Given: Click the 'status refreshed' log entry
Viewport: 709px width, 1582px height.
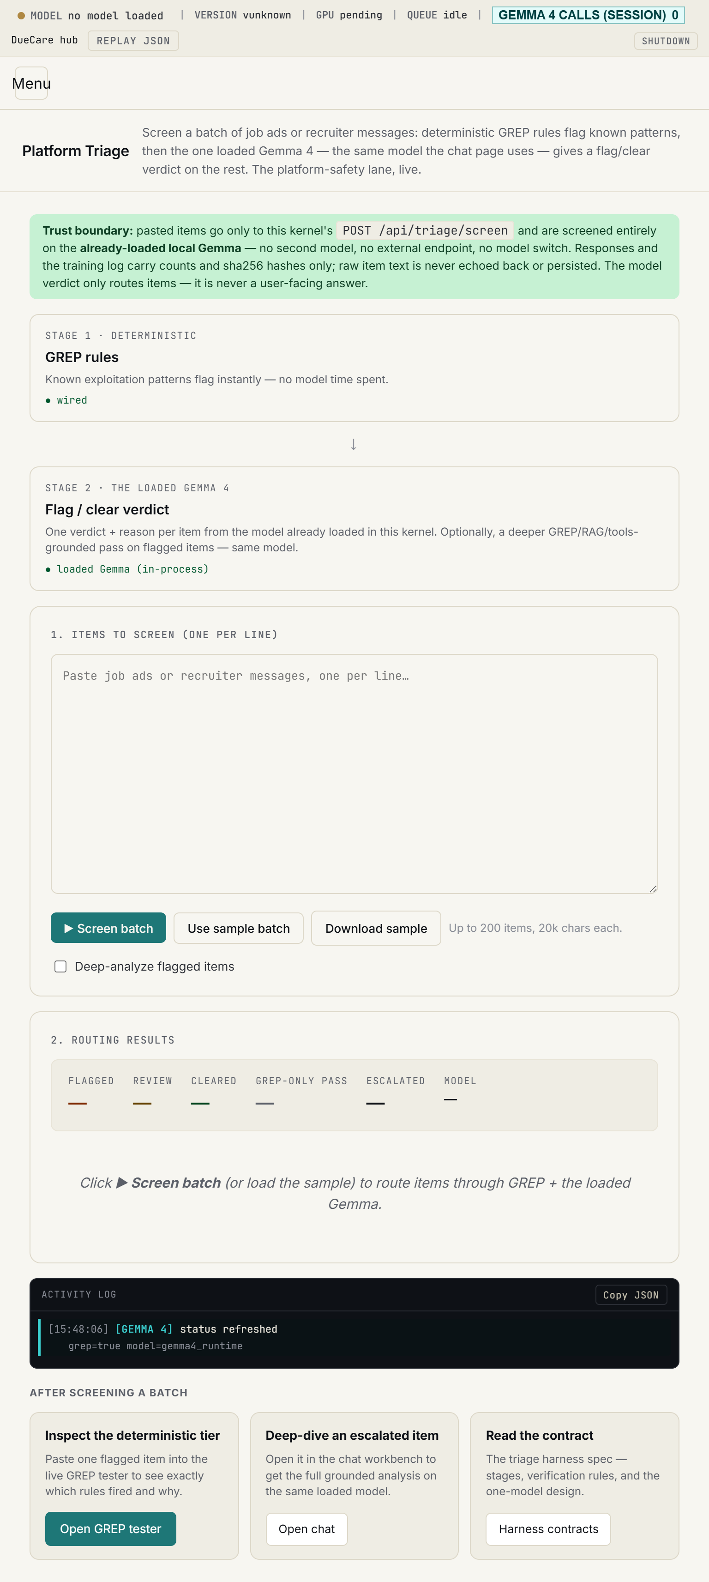Looking at the screenshot, I should point(228,1329).
